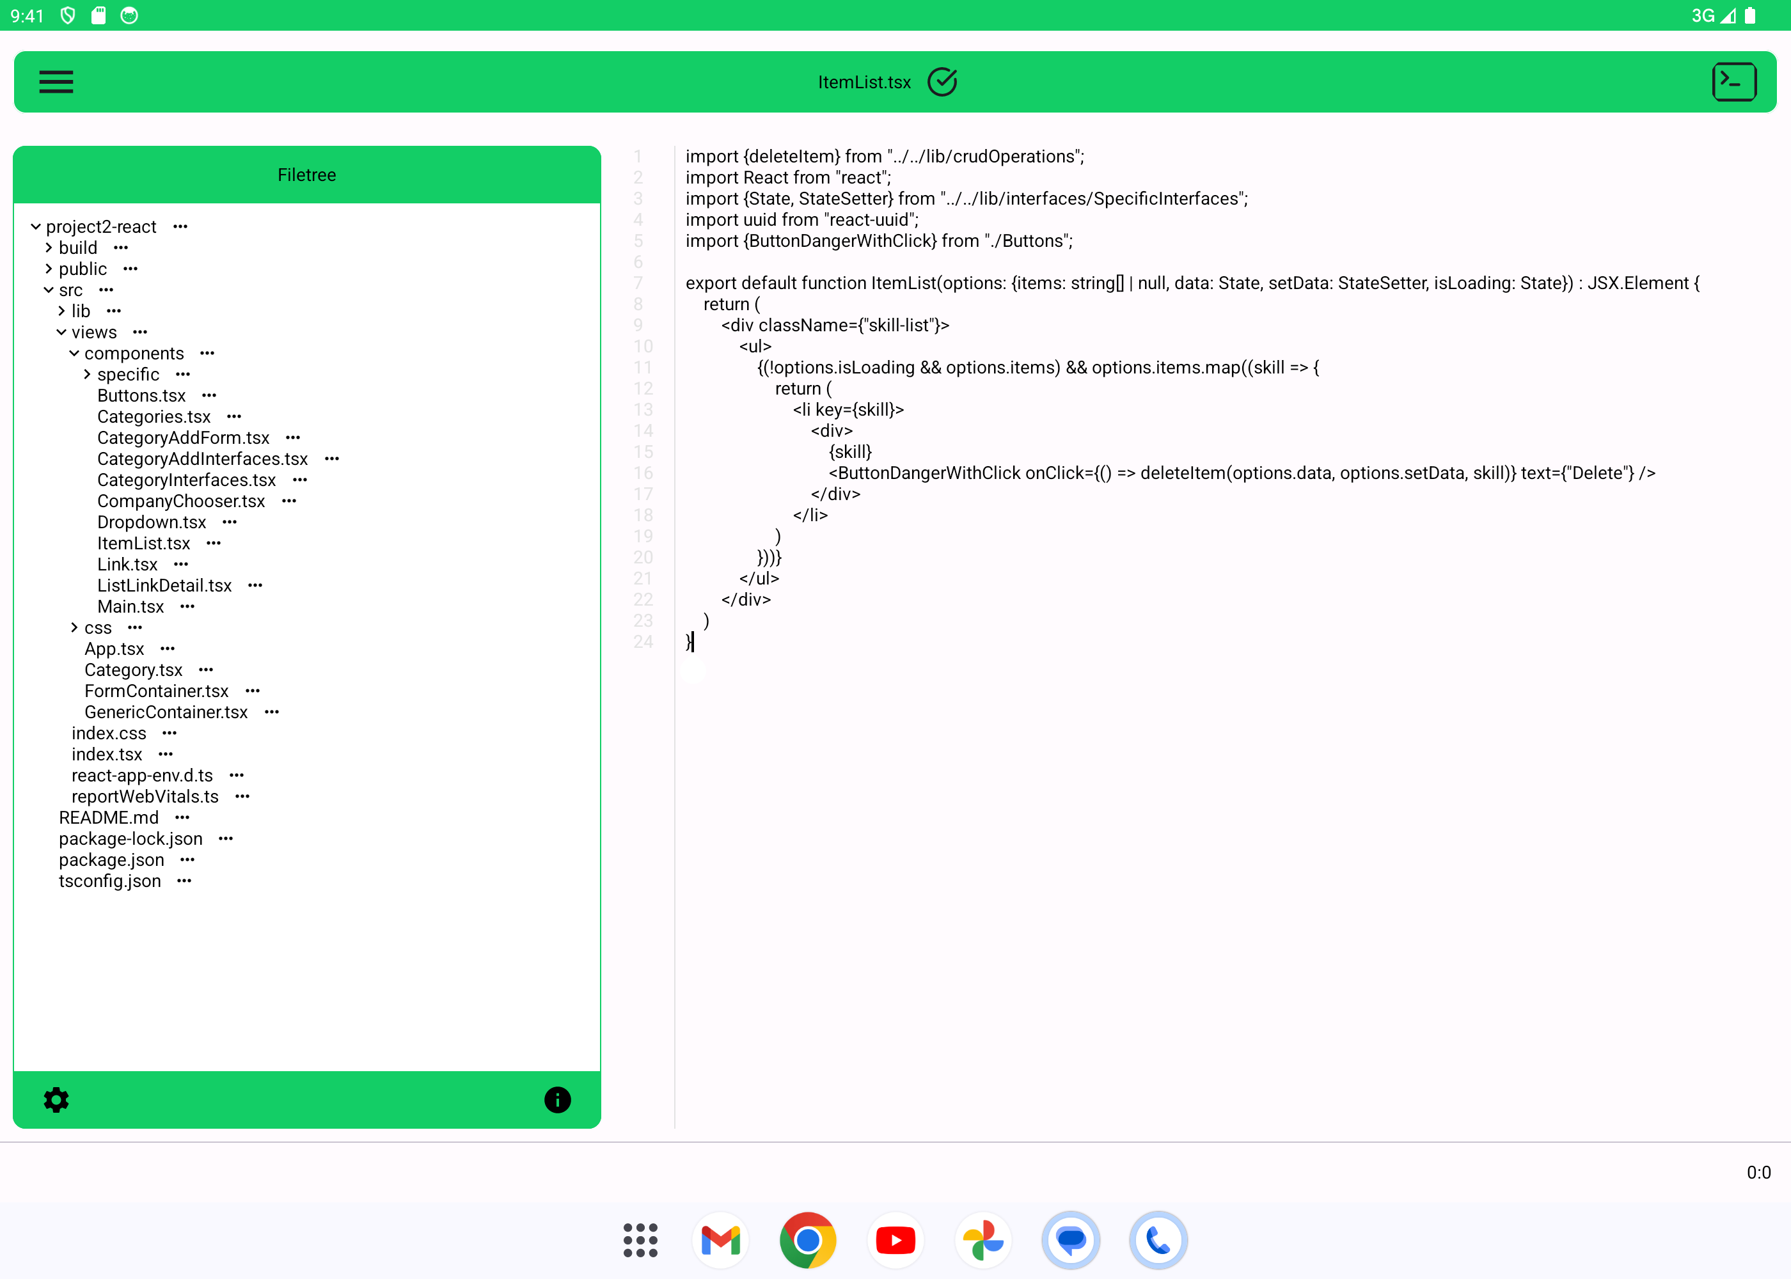Image resolution: width=1791 pixels, height=1279 pixels.
Task: Open the more options dots for Categories.tsx
Action: point(234,416)
